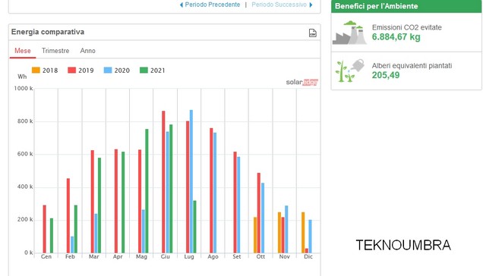Click the green 2021 bar for Apr
Image resolution: width=483 pixels, height=276 pixels.
123,202
